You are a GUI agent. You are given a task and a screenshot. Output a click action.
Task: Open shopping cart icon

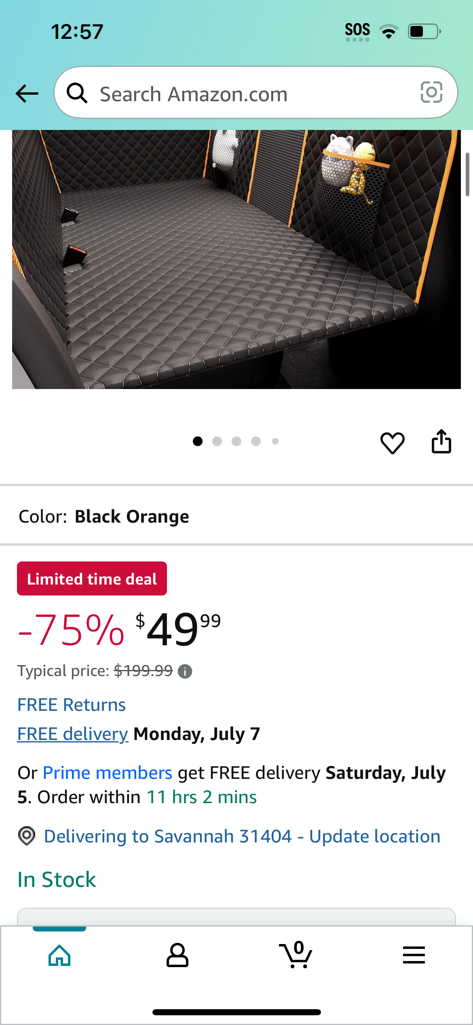tap(296, 955)
